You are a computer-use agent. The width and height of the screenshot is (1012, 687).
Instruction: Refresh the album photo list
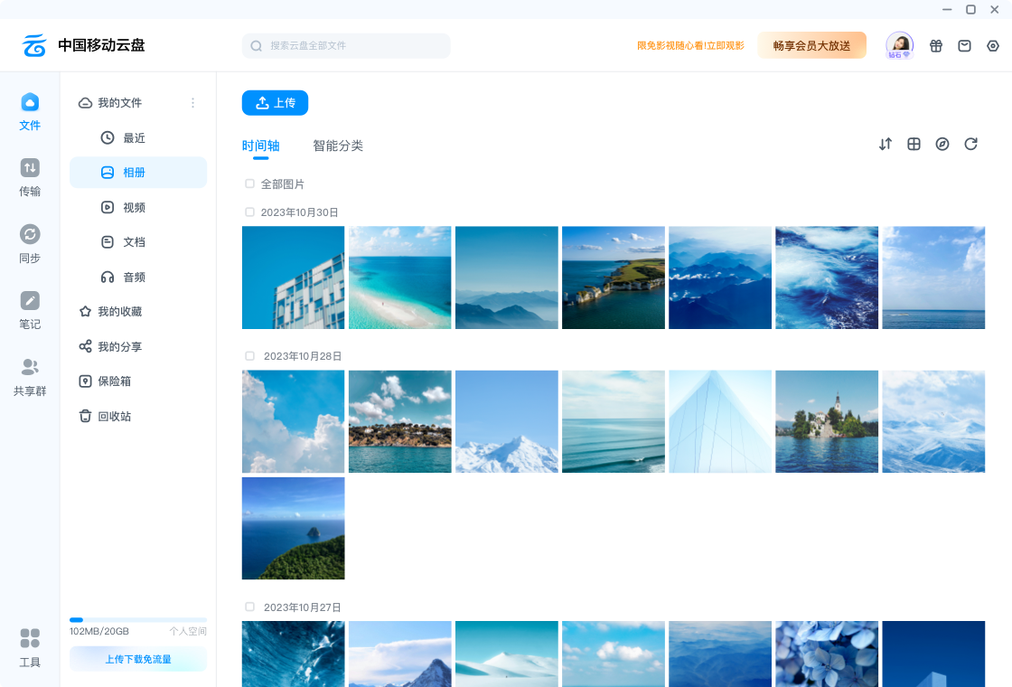[x=971, y=145]
